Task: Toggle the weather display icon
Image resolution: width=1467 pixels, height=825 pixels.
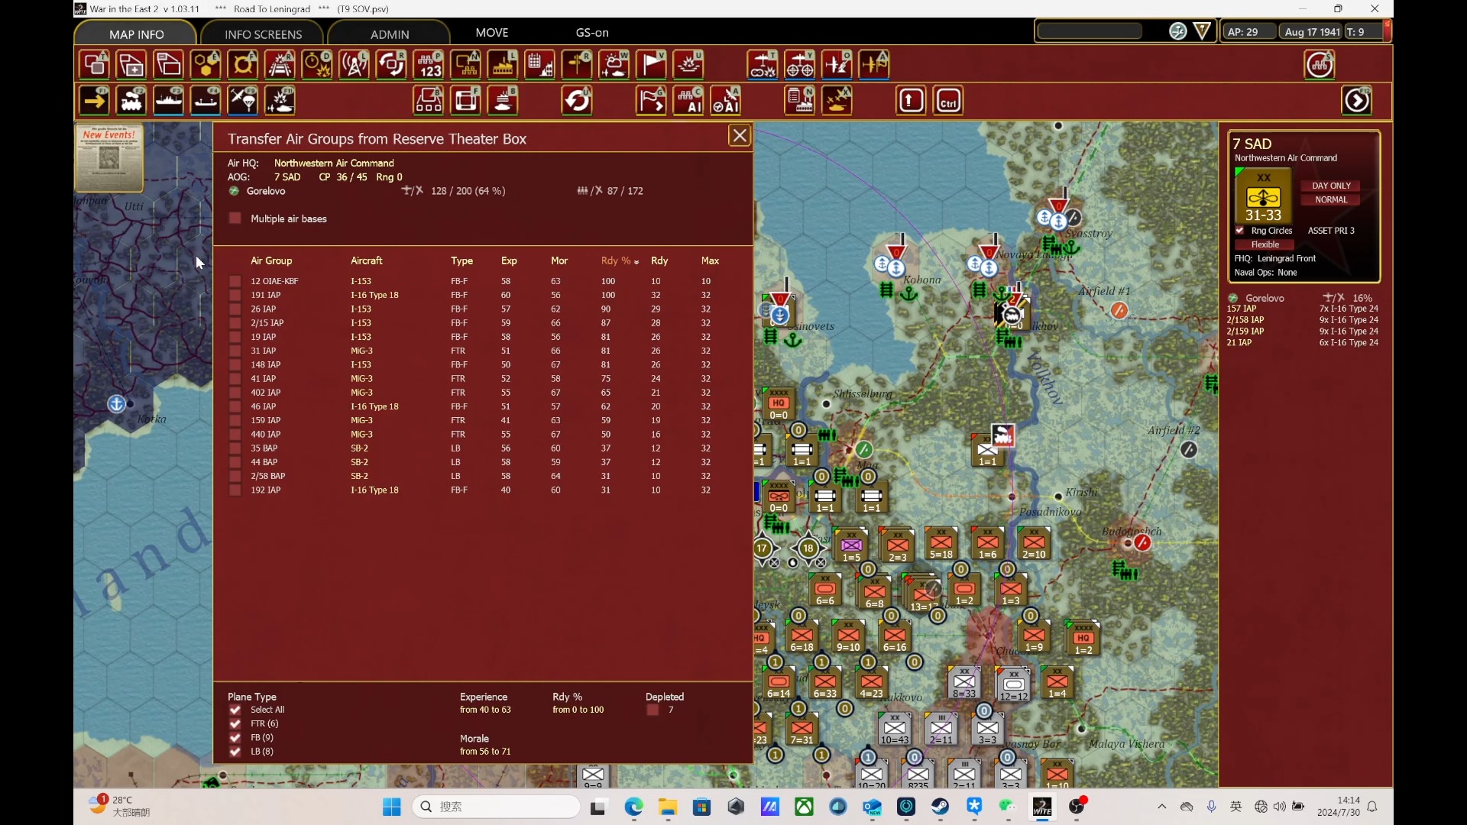Action: [614, 65]
